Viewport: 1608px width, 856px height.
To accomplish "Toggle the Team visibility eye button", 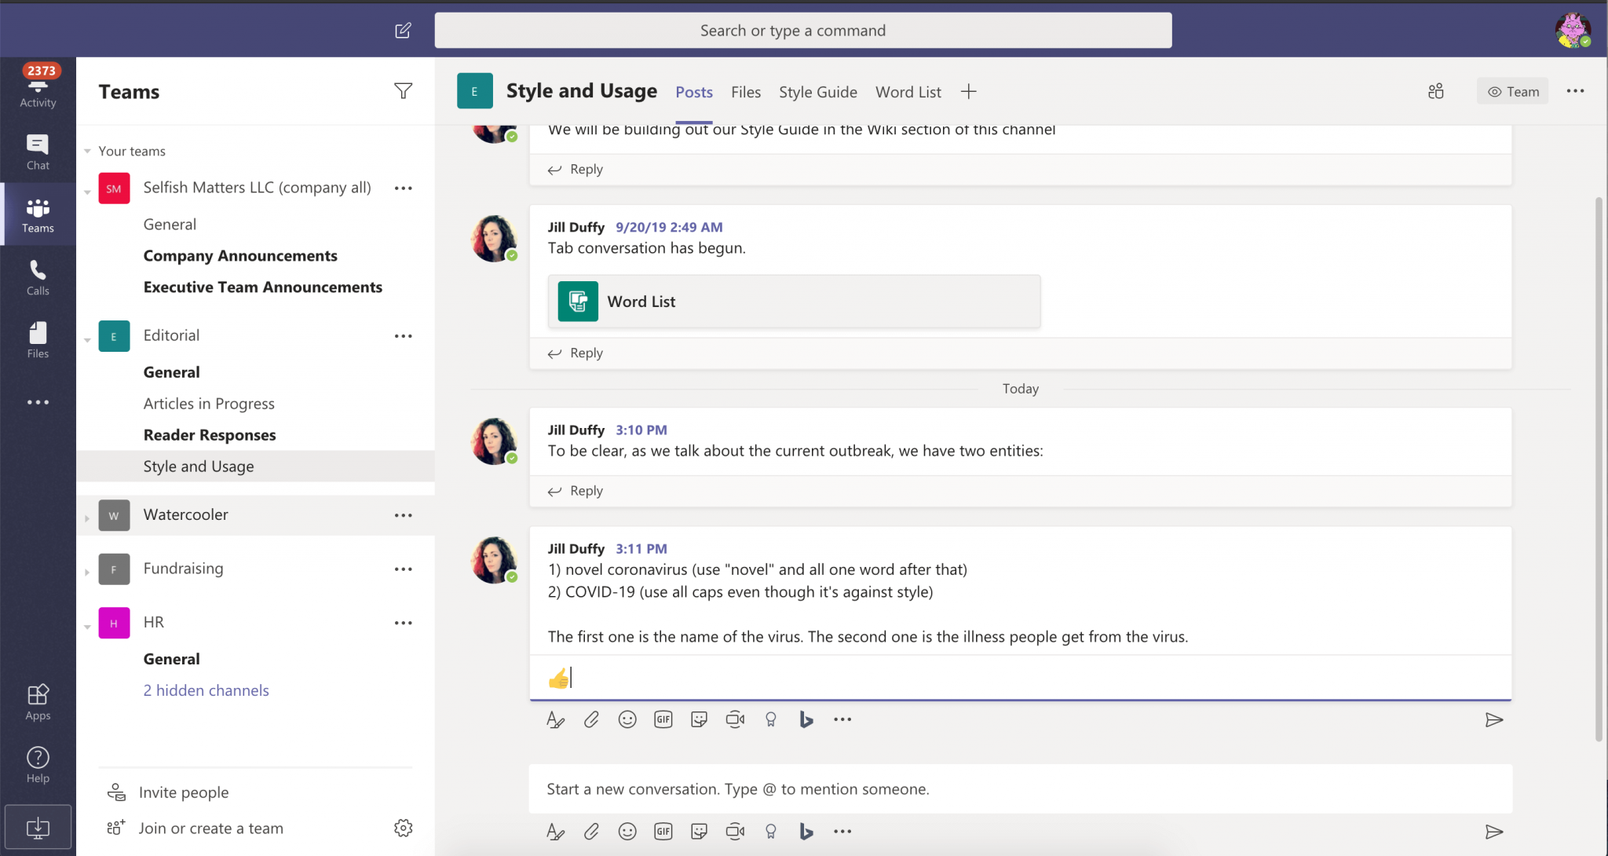I will click(x=1512, y=92).
